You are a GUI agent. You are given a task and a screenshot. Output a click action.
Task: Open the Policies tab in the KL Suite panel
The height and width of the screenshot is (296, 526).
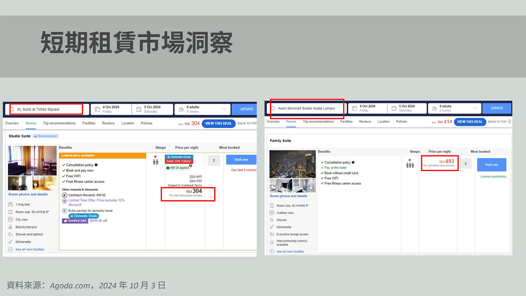click(x=147, y=123)
